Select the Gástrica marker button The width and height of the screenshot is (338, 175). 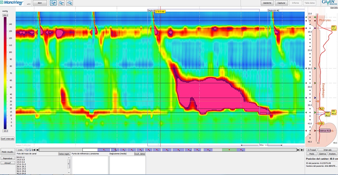coord(322,154)
